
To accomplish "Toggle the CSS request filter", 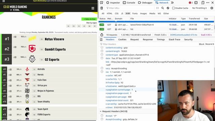I will (117, 13).
